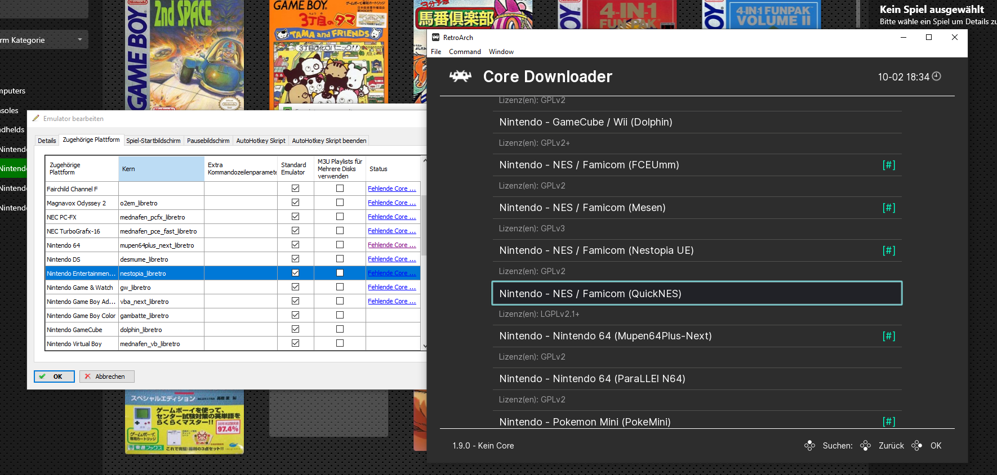Enable M3U Playlists checkbox for Nintendo Virtual Boy
997x475 pixels.
click(x=340, y=343)
